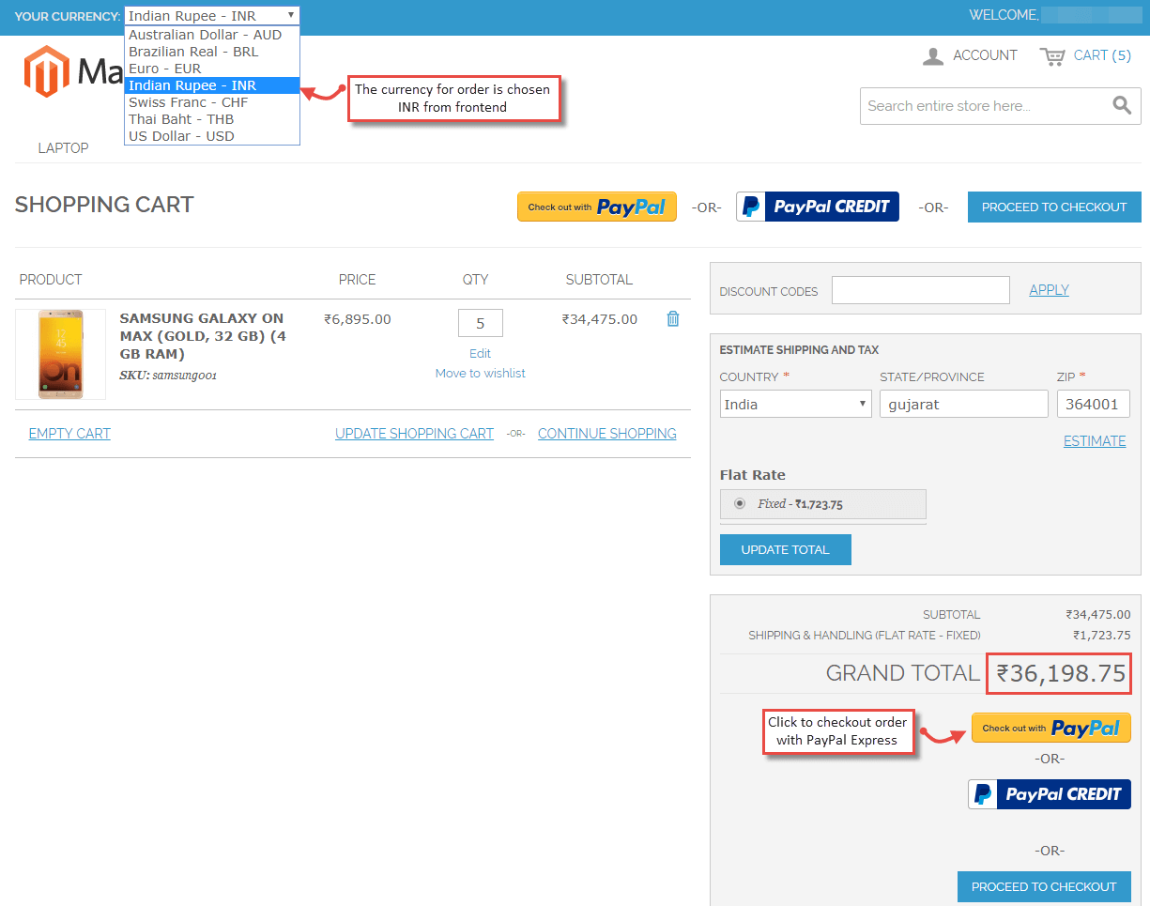Click top Check out with PayPal button

point(597,207)
